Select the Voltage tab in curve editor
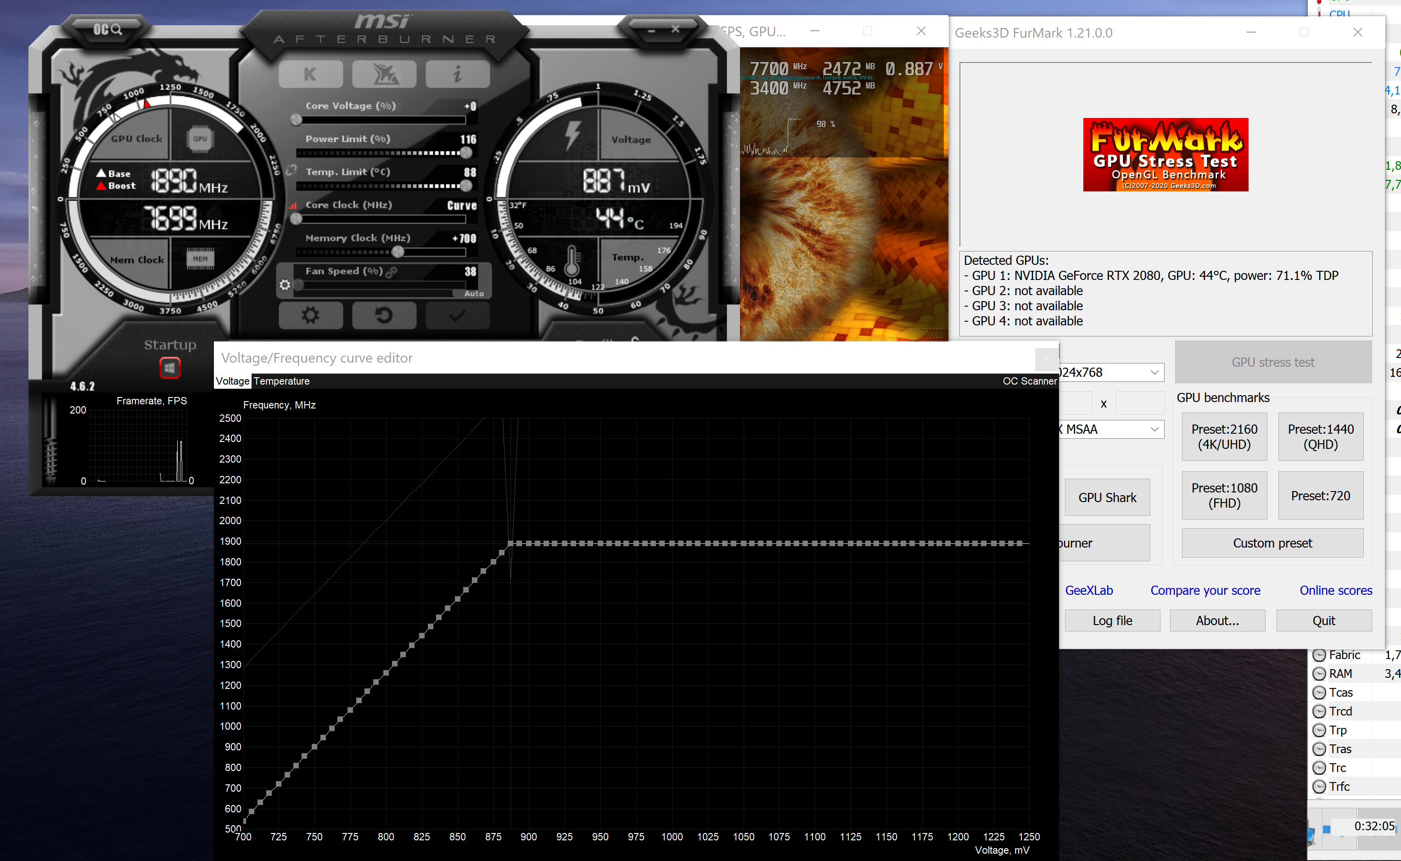 tap(232, 381)
